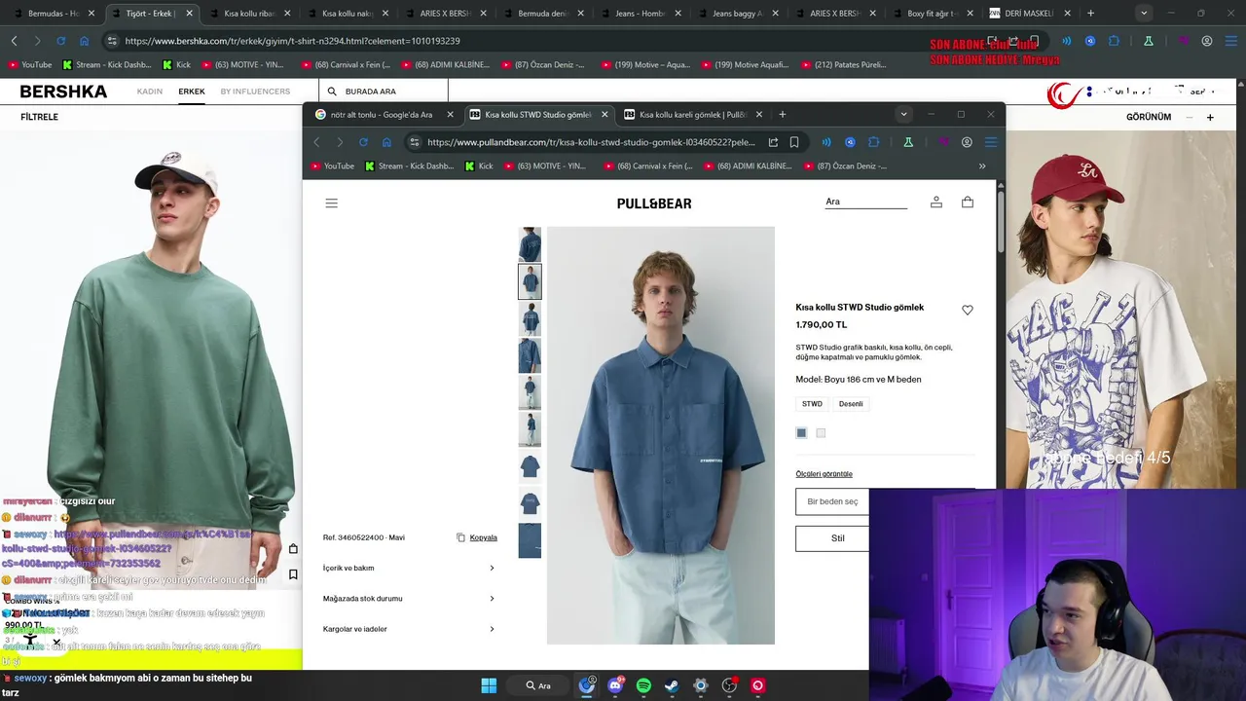Go back in the Pull&Bear window
Screen dimensions: 1246x701
click(x=316, y=142)
